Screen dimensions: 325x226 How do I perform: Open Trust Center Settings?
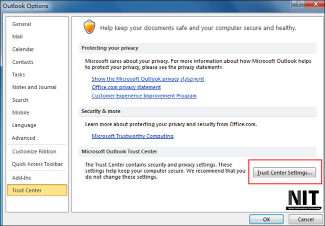(x=284, y=173)
